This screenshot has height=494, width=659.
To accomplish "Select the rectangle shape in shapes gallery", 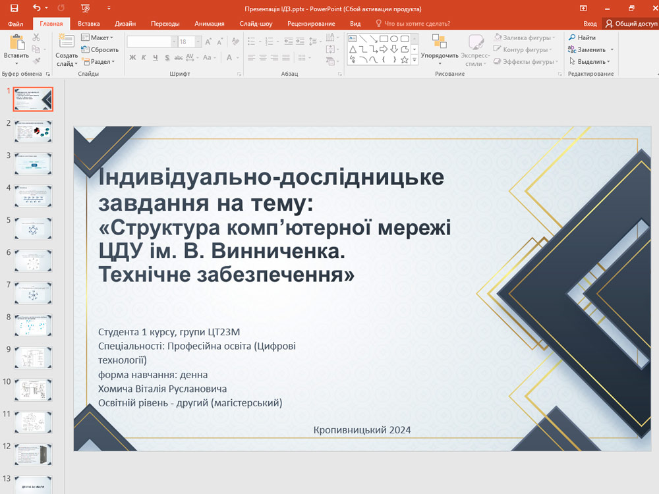I will [384, 39].
